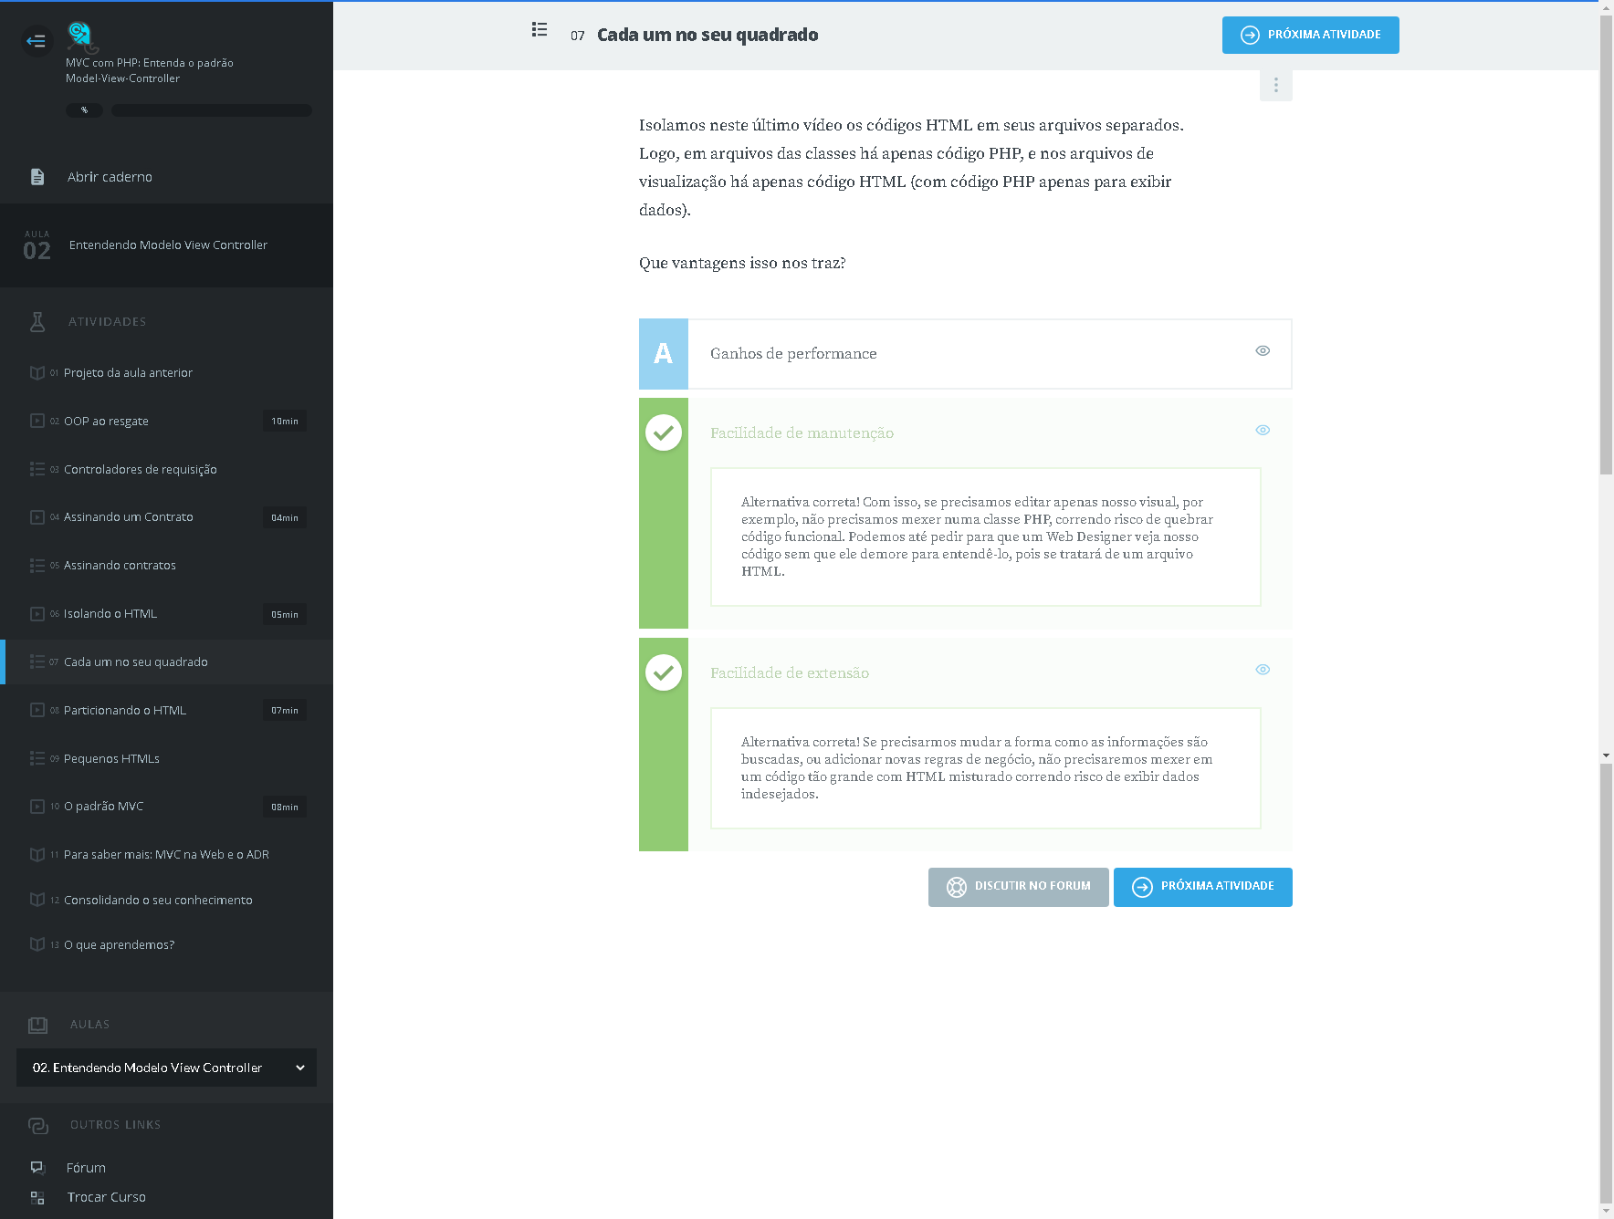The width and height of the screenshot is (1614, 1219).
Task: Click Discutir no Forum button
Action: tap(1018, 887)
